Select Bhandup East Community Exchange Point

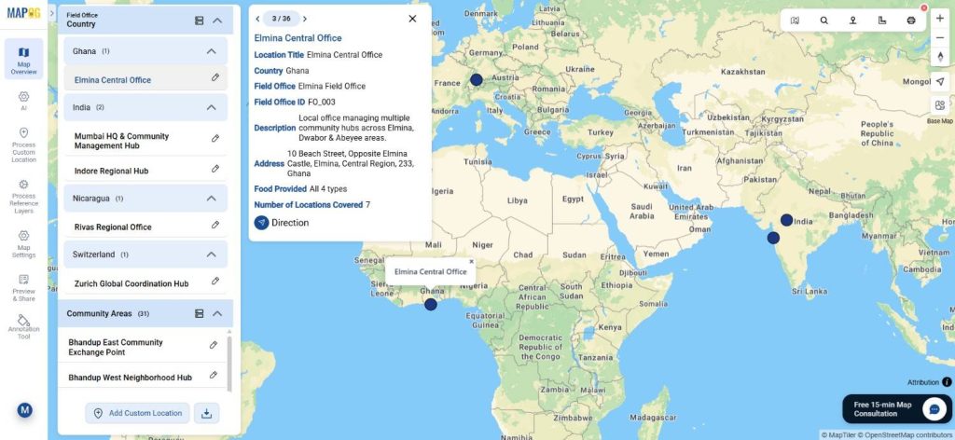(x=116, y=348)
